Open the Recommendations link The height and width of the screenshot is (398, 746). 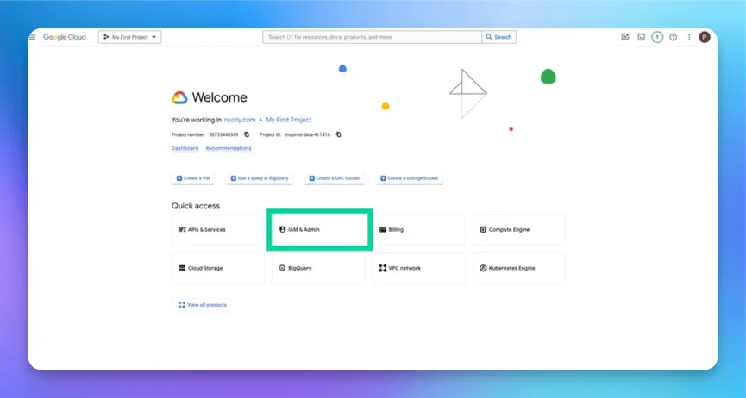tap(229, 148)
